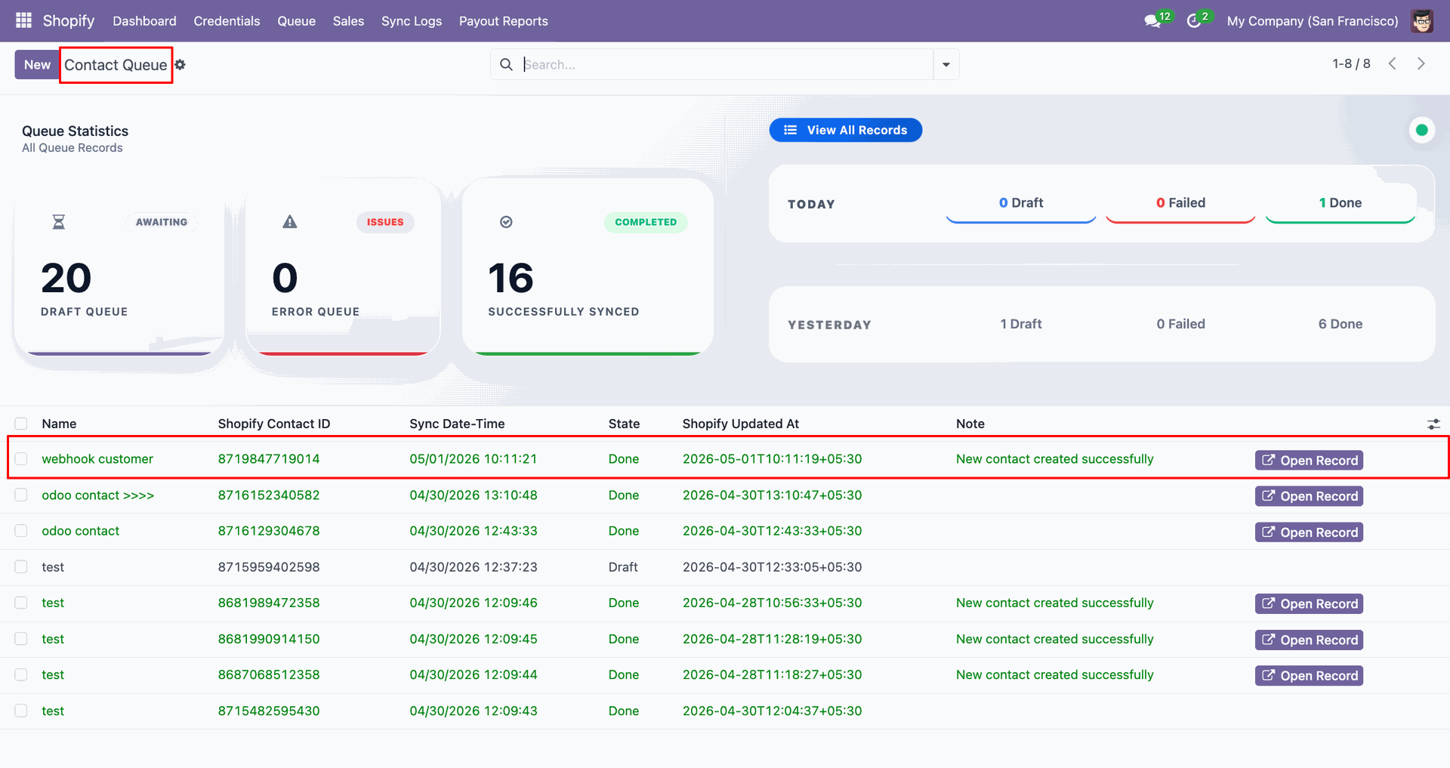The width and height of the screenshot is (1450, 768).
Task: Open the messages icon showing 12
Action: [x=1152, y=21]
